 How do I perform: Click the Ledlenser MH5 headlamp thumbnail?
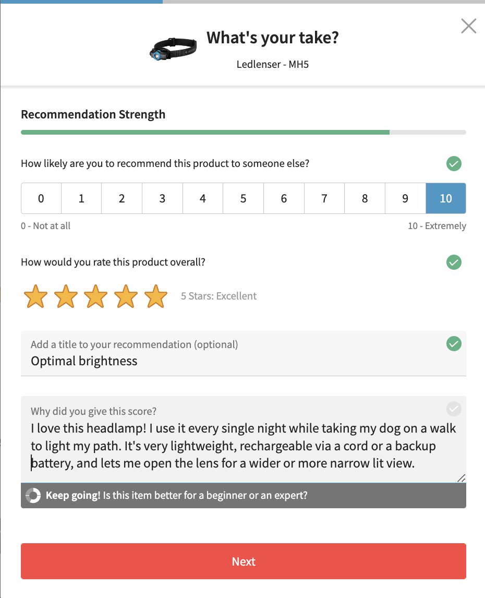coord(173,49)
